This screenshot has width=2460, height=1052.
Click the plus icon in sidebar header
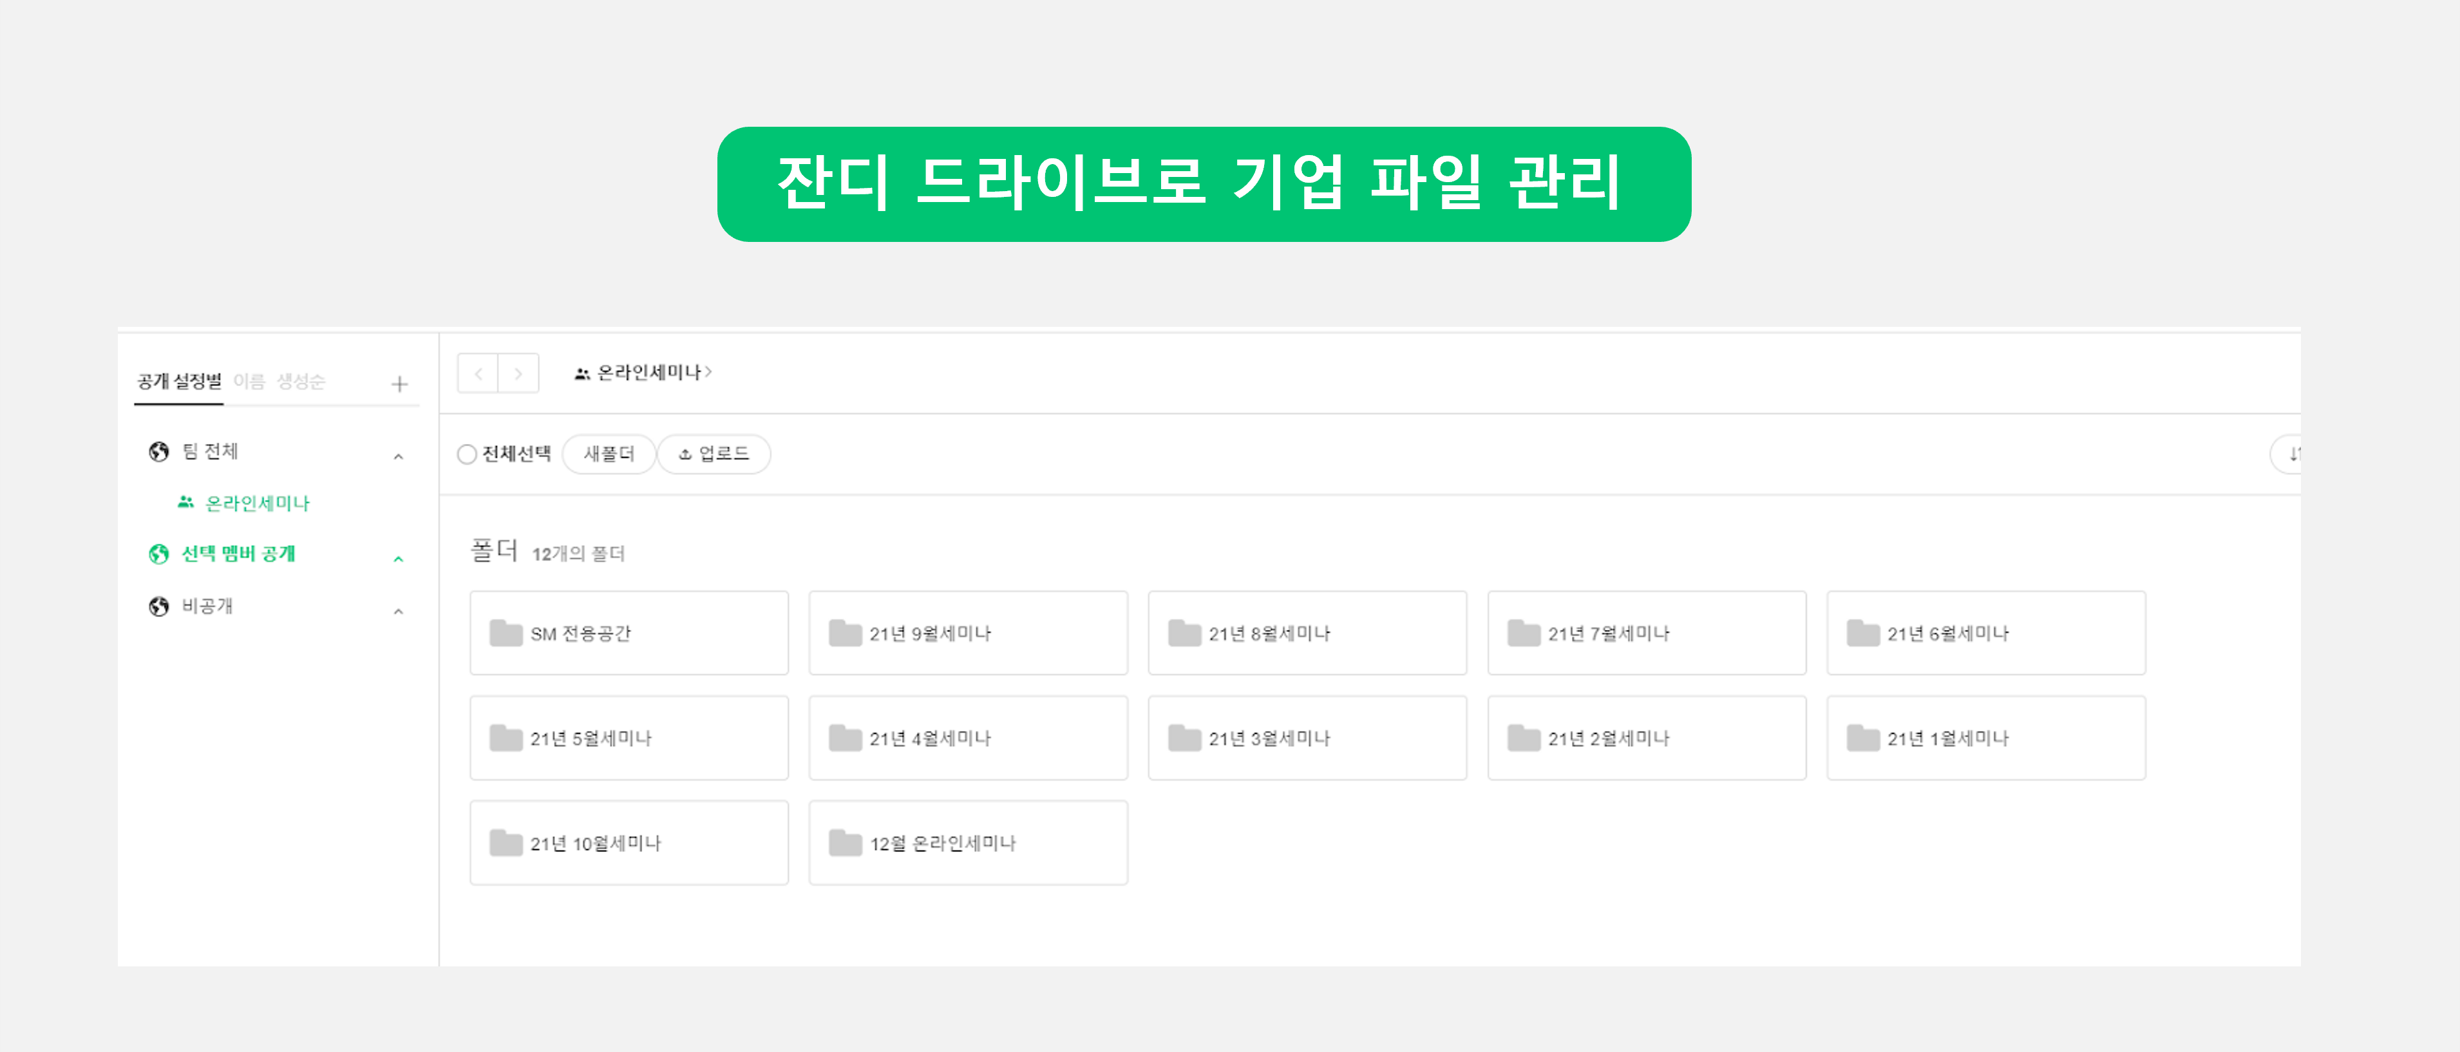click(399, 383)
